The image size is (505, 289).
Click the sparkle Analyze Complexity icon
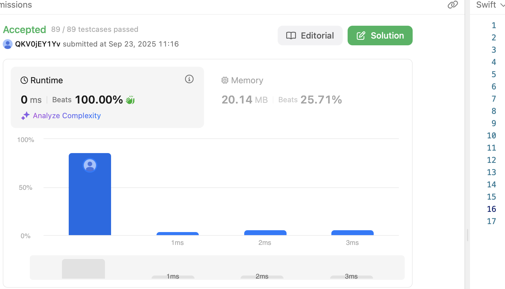(25, 116)
